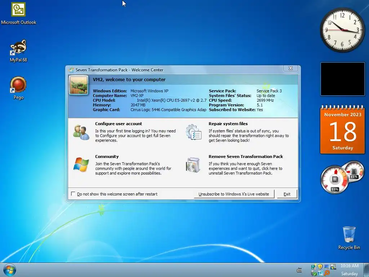The height and width of the screenshot is (277, 369).
Task: Click the orange magnifier tray icon
Action: pyautogui.click(x=326, y=273)
